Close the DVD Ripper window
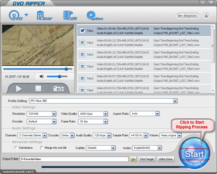 tap(211, 2)
